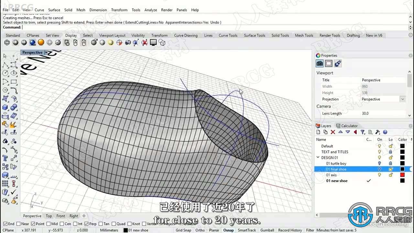Select the Polyline tool in left sidebar

coord(5,65)
